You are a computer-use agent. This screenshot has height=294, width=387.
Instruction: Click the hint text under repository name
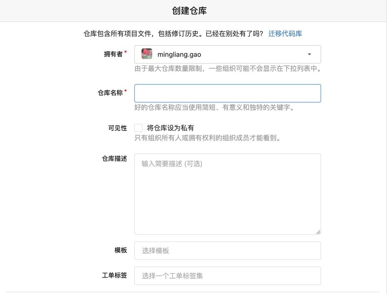[x=214, y=107]
